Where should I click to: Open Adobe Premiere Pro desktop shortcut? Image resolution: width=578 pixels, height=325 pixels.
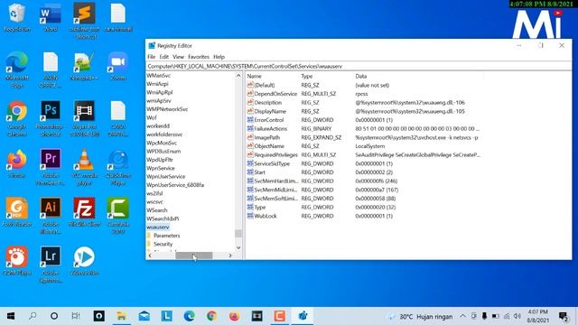pyautogui.click(x=51, y=167)
